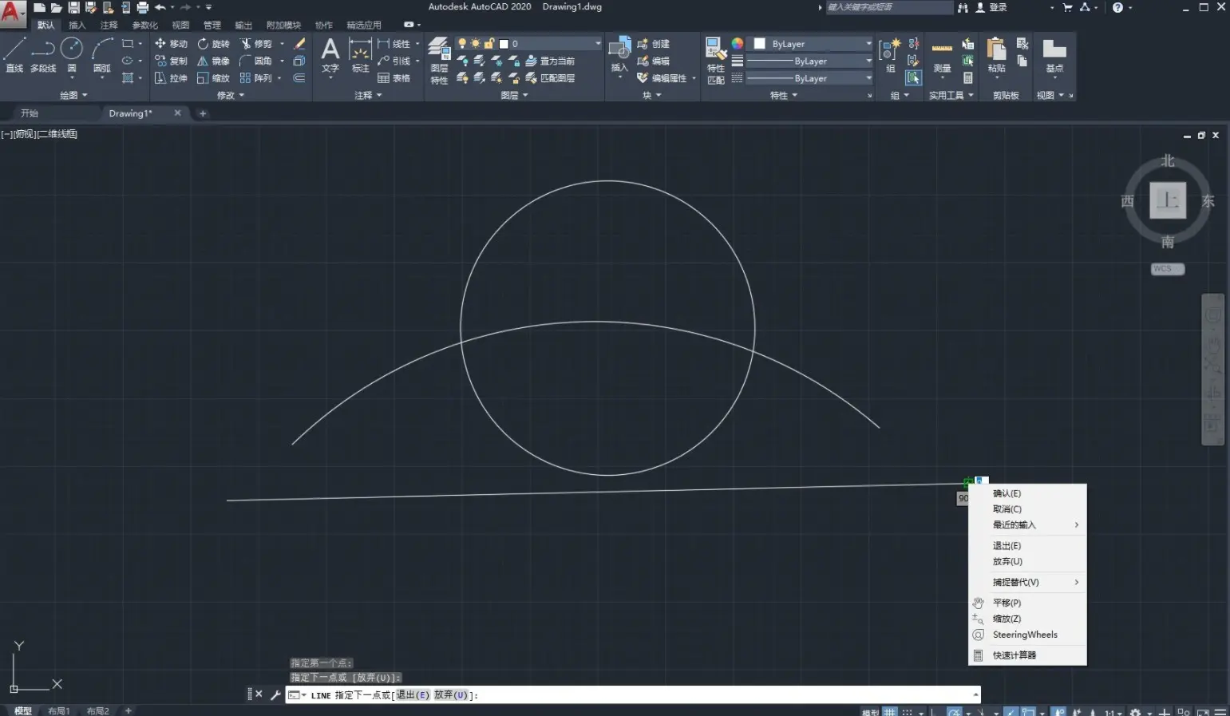Toggle the grid display in the status bar
Image resolution: width=1230 pixels, height=716 pixels.
click(x=889, y=711)
